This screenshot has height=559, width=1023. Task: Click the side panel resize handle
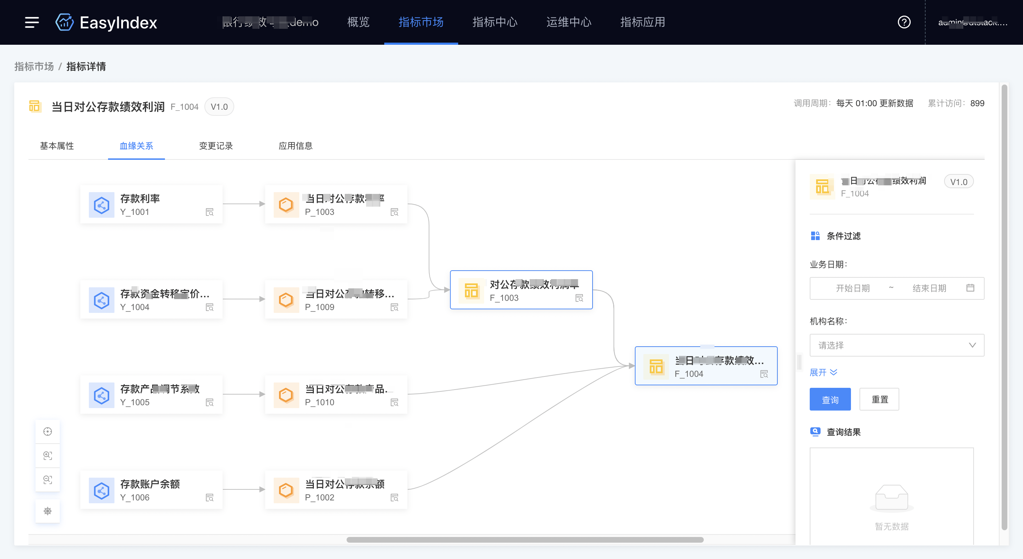[x=799, y=362]
